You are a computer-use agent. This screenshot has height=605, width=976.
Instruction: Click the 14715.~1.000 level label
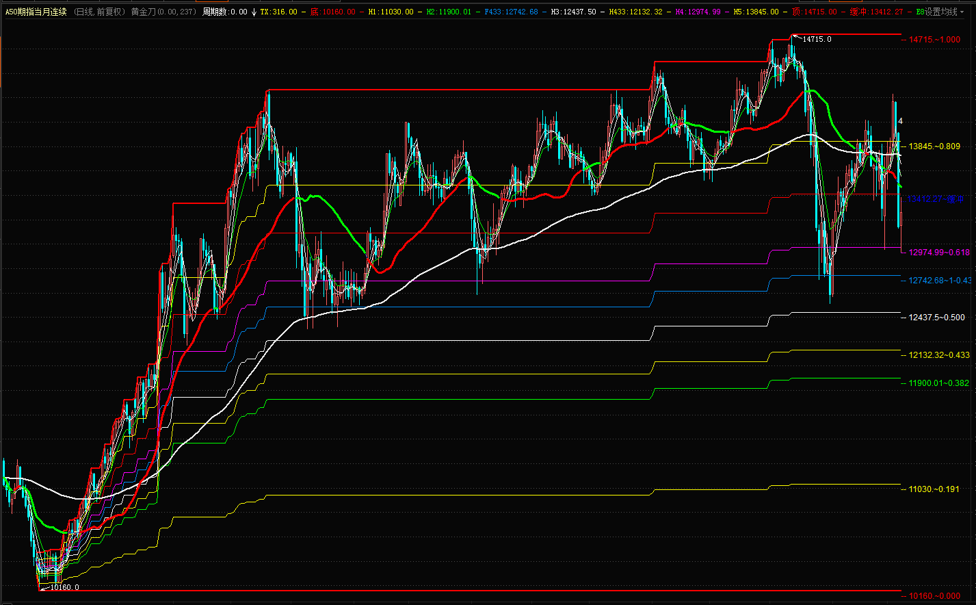point(934,40)
